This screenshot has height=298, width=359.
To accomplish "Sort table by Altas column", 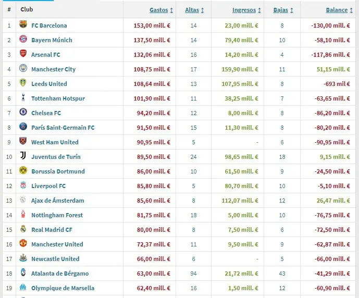I will point(192,10).
